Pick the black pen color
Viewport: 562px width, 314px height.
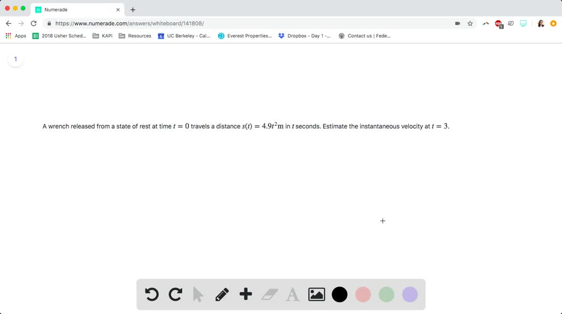(339, 294)
